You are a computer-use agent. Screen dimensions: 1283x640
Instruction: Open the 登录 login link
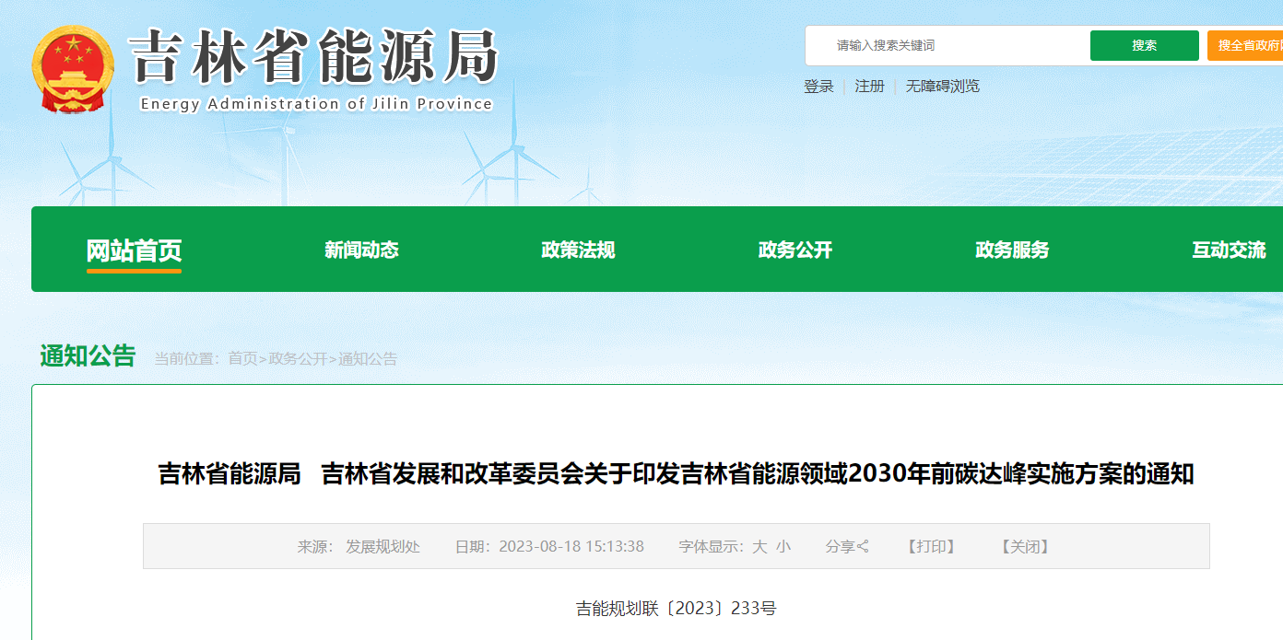(818, 87)
